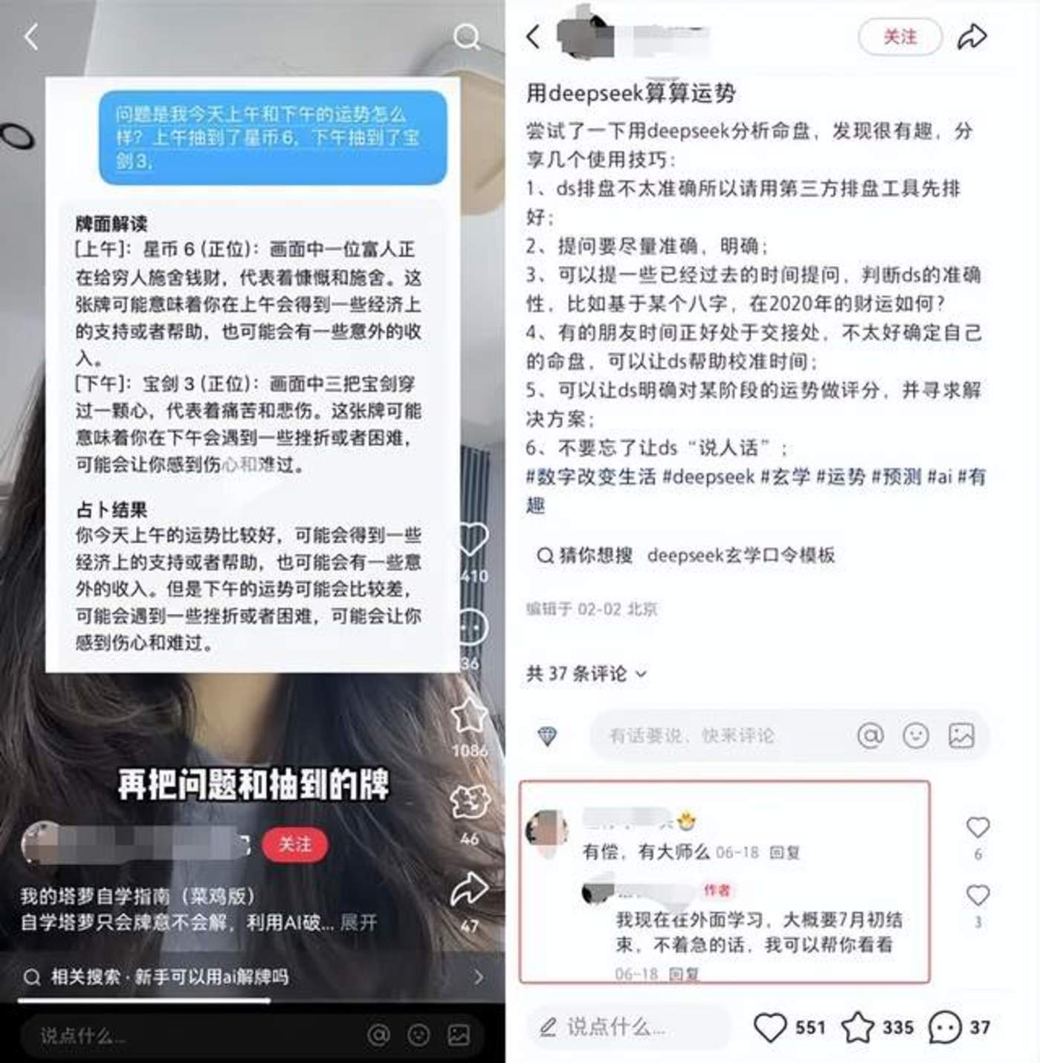Open related search 新手可以用ai解牌吗 chevron
Viewport: 1040px width, 1063px height.
coord(478,977)
